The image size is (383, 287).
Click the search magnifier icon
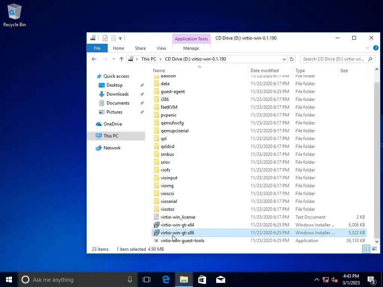[370, 59]
